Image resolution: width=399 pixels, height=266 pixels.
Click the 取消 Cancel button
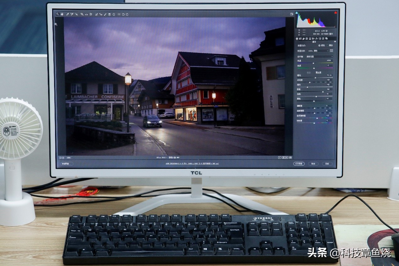tap(313, 164)
